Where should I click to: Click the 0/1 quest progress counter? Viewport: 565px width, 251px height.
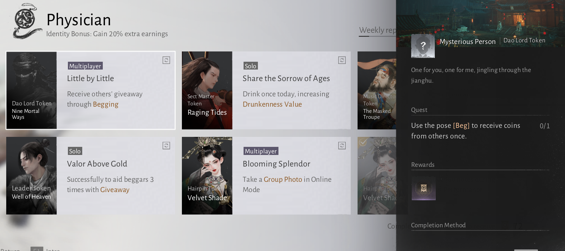[545, 126]
